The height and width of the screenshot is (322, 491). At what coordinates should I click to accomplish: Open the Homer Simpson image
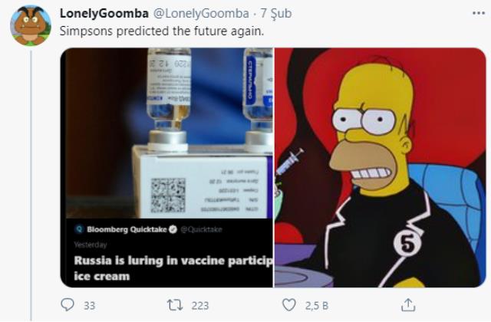tap(381, 167)
